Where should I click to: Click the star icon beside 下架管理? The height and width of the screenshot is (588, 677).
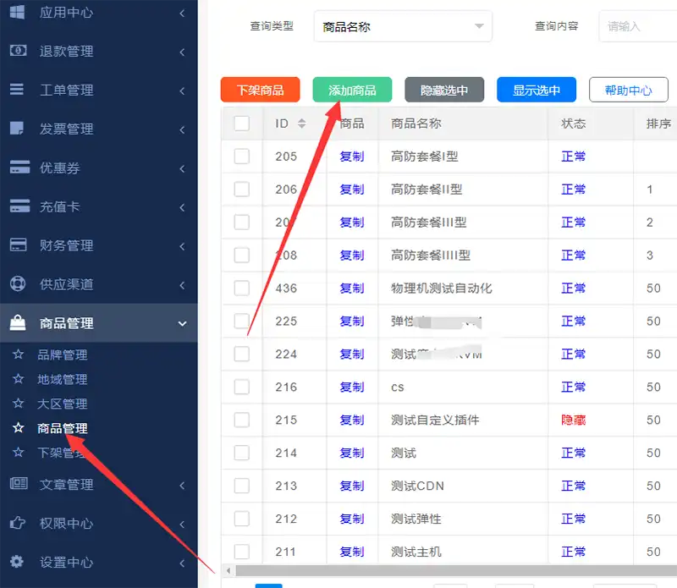18,453
